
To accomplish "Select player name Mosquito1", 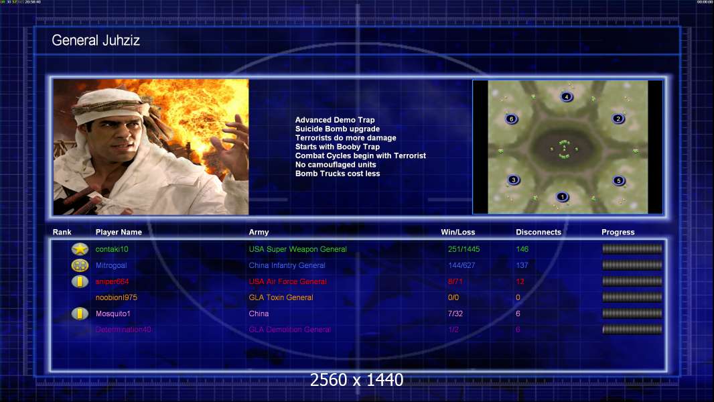I will coord(113,314).
